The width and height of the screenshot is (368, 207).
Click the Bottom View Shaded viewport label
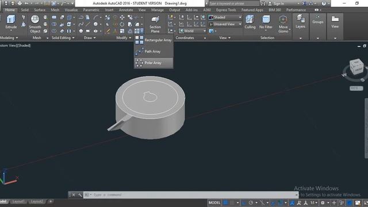pos(16,45)
